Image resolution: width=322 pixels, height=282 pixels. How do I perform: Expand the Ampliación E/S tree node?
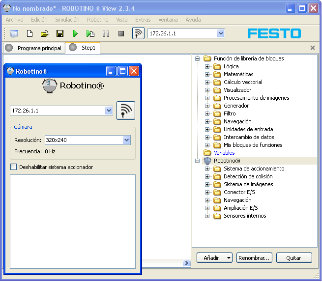207,208
